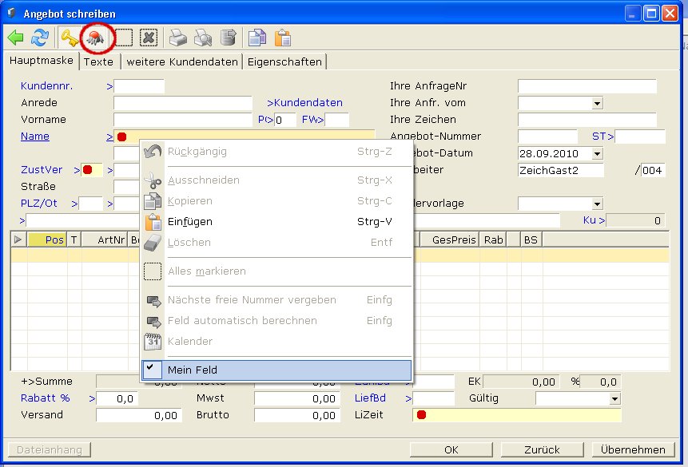The width and height of the screenshot is (688, 467).
Task: Open print preview magnifier icon
Action: tap(204, 38)
